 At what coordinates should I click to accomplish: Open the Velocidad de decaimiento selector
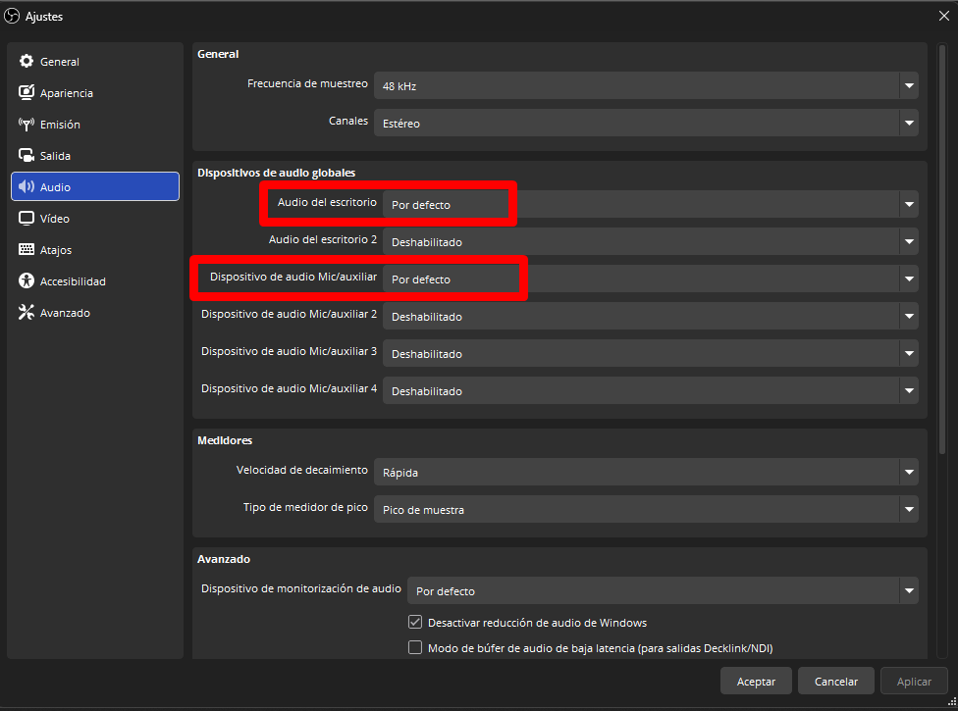(x=909, y=472)
